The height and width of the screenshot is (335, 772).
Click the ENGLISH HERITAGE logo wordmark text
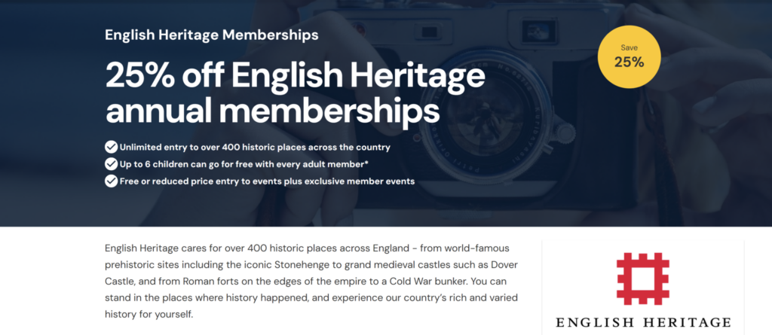pyautogui.click(x=643, y=322)
